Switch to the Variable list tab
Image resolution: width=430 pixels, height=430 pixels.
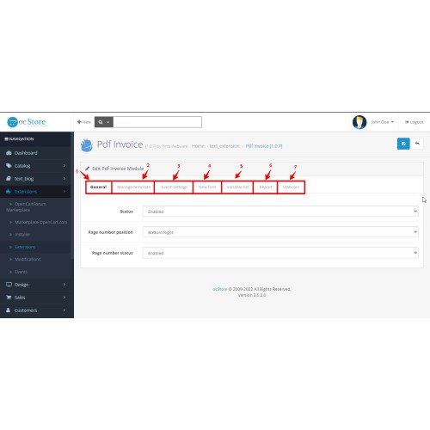coord(237,187)
